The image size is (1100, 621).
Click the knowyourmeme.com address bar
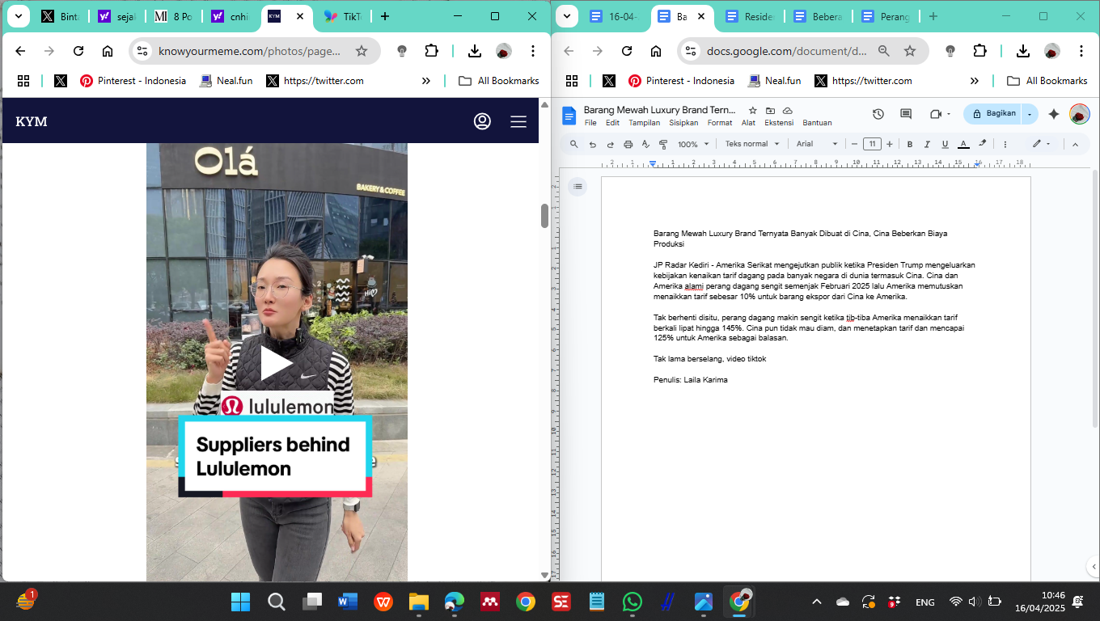tap(253, 51)
